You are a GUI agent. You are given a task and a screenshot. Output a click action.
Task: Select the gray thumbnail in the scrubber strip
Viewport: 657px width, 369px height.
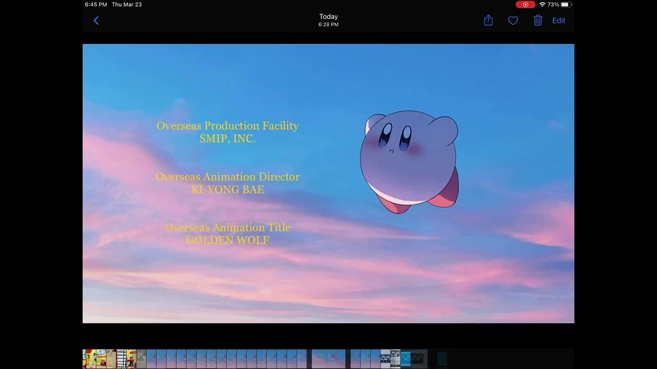click(141, 359)
